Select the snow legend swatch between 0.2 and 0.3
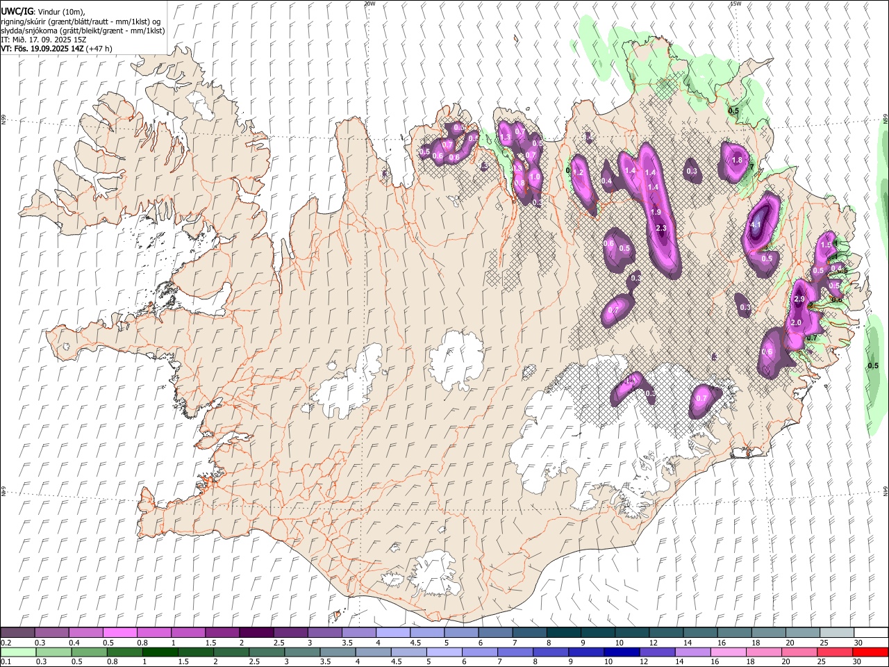889x667 pixels. click(17, 632)
